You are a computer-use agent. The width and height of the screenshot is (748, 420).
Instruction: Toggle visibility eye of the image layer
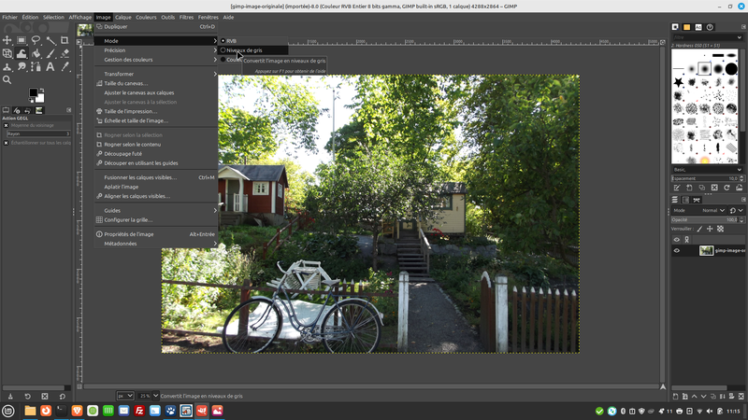677,250
